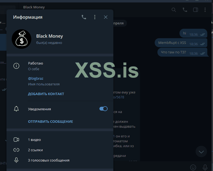Click the link chain icon
Image resolution: width=213 pixels, height=171 pixels.
click(16, 150)
